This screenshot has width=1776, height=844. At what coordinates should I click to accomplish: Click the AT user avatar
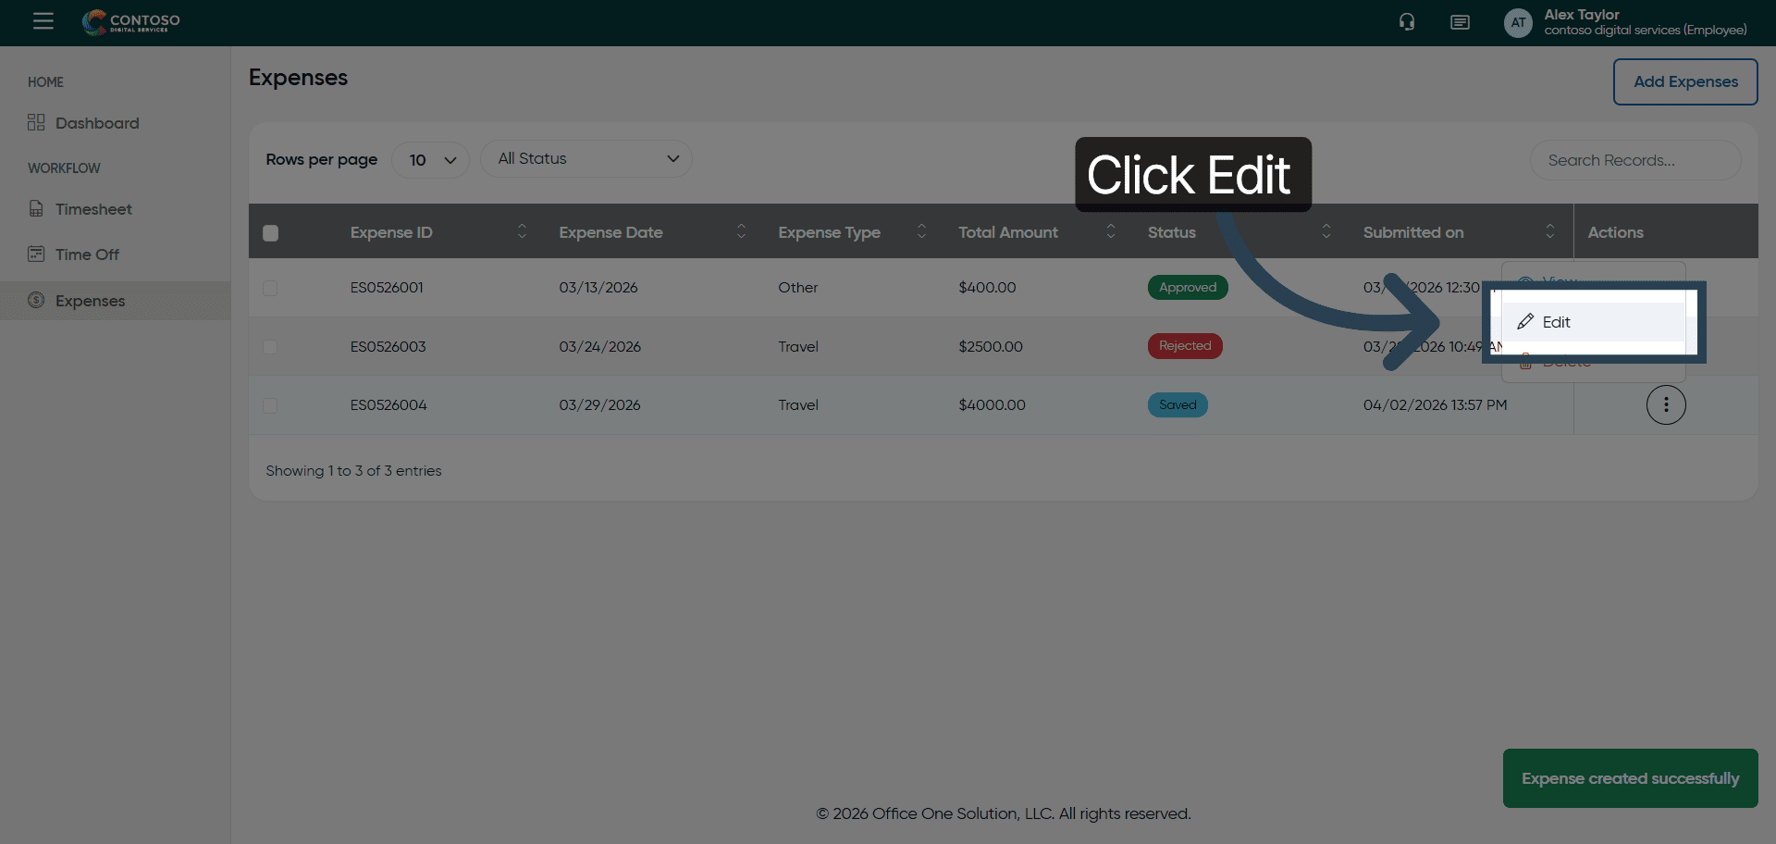click(x=1518, y=22)
